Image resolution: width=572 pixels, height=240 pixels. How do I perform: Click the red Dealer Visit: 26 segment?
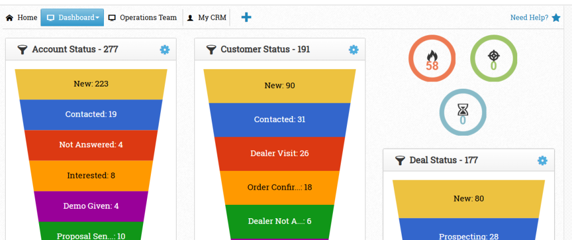click(279, 153)
